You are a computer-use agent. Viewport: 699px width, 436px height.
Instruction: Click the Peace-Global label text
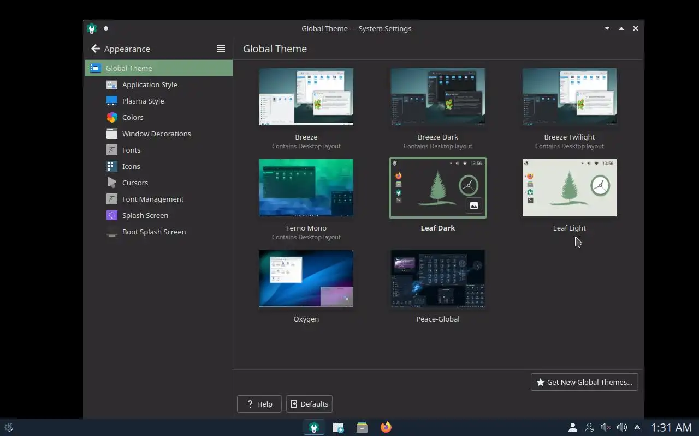(x=438, y=319)
